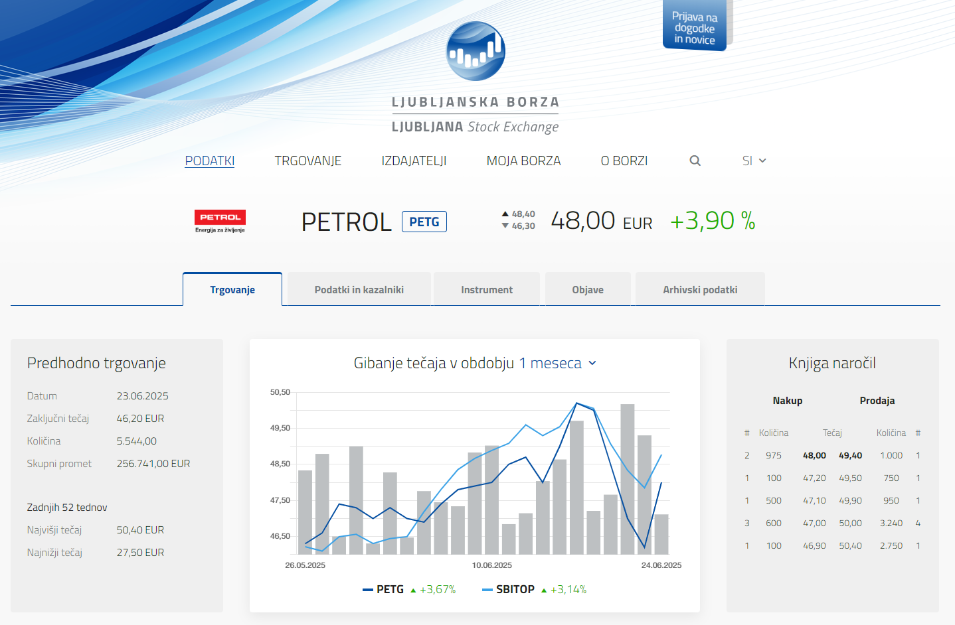Click the PETG ticker badge
The image size is (955, 625).
point(424,222)
